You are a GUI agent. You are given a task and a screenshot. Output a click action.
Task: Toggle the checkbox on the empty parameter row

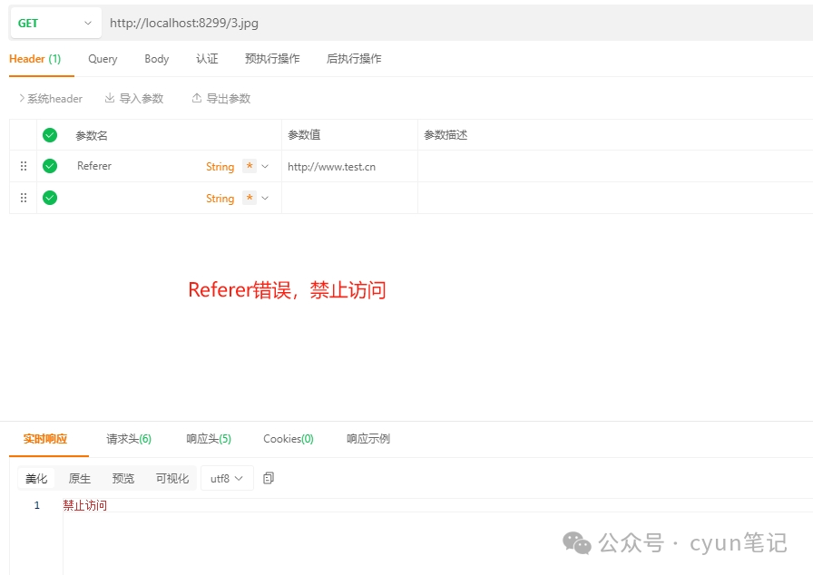[x=50, y=198]
